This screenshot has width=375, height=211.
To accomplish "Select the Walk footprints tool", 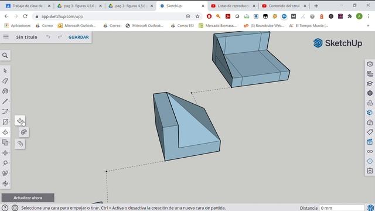I will pos(5,173).
